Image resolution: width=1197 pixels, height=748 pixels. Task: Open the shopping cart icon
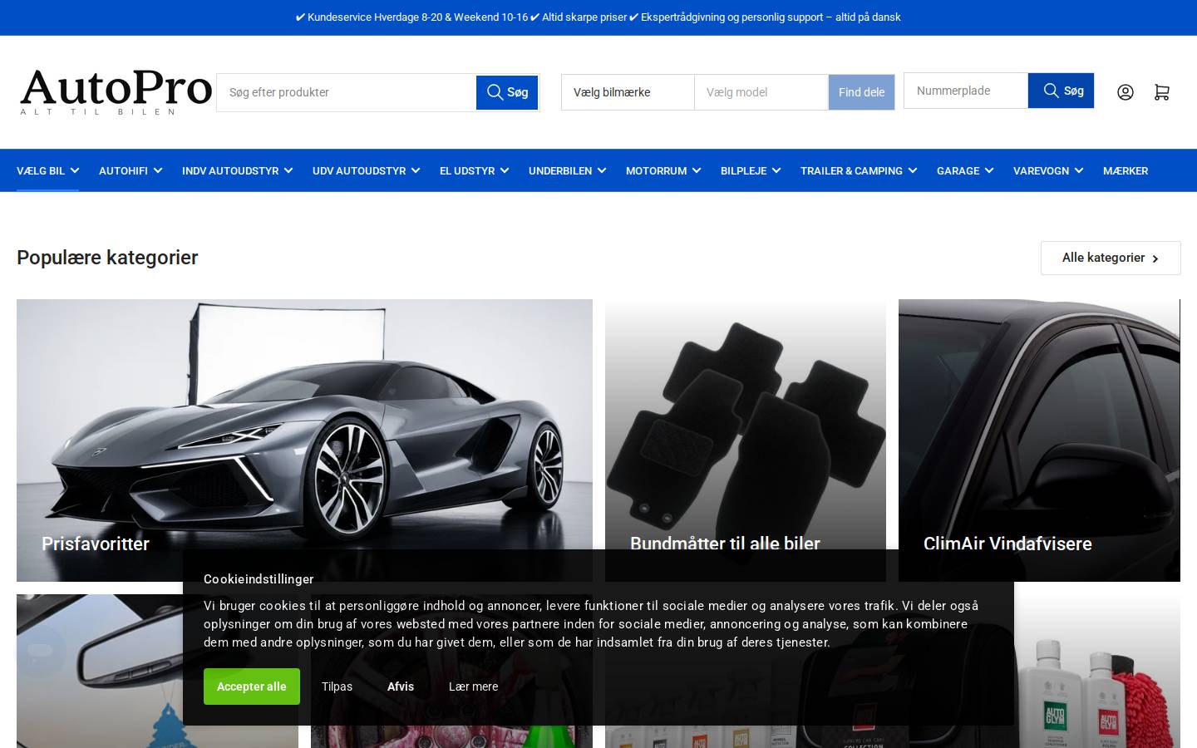[1161, 92]
